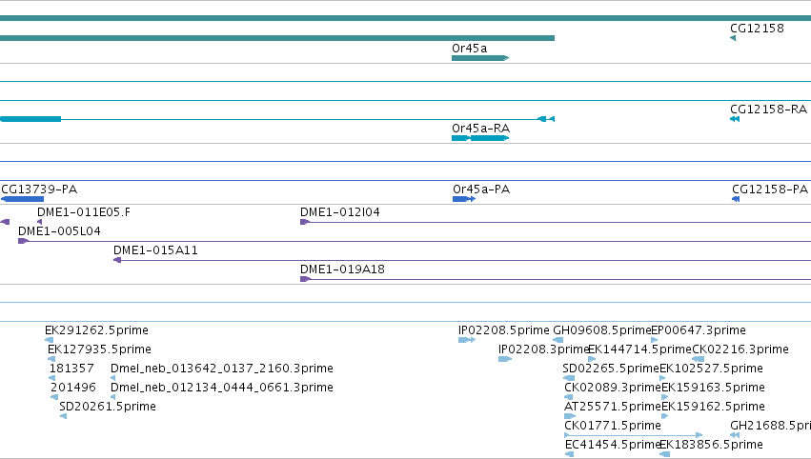Select the AT25571.5prime EST label
Image resolution: width=811 pixels, height=459 pixels.
coord(613,407)
